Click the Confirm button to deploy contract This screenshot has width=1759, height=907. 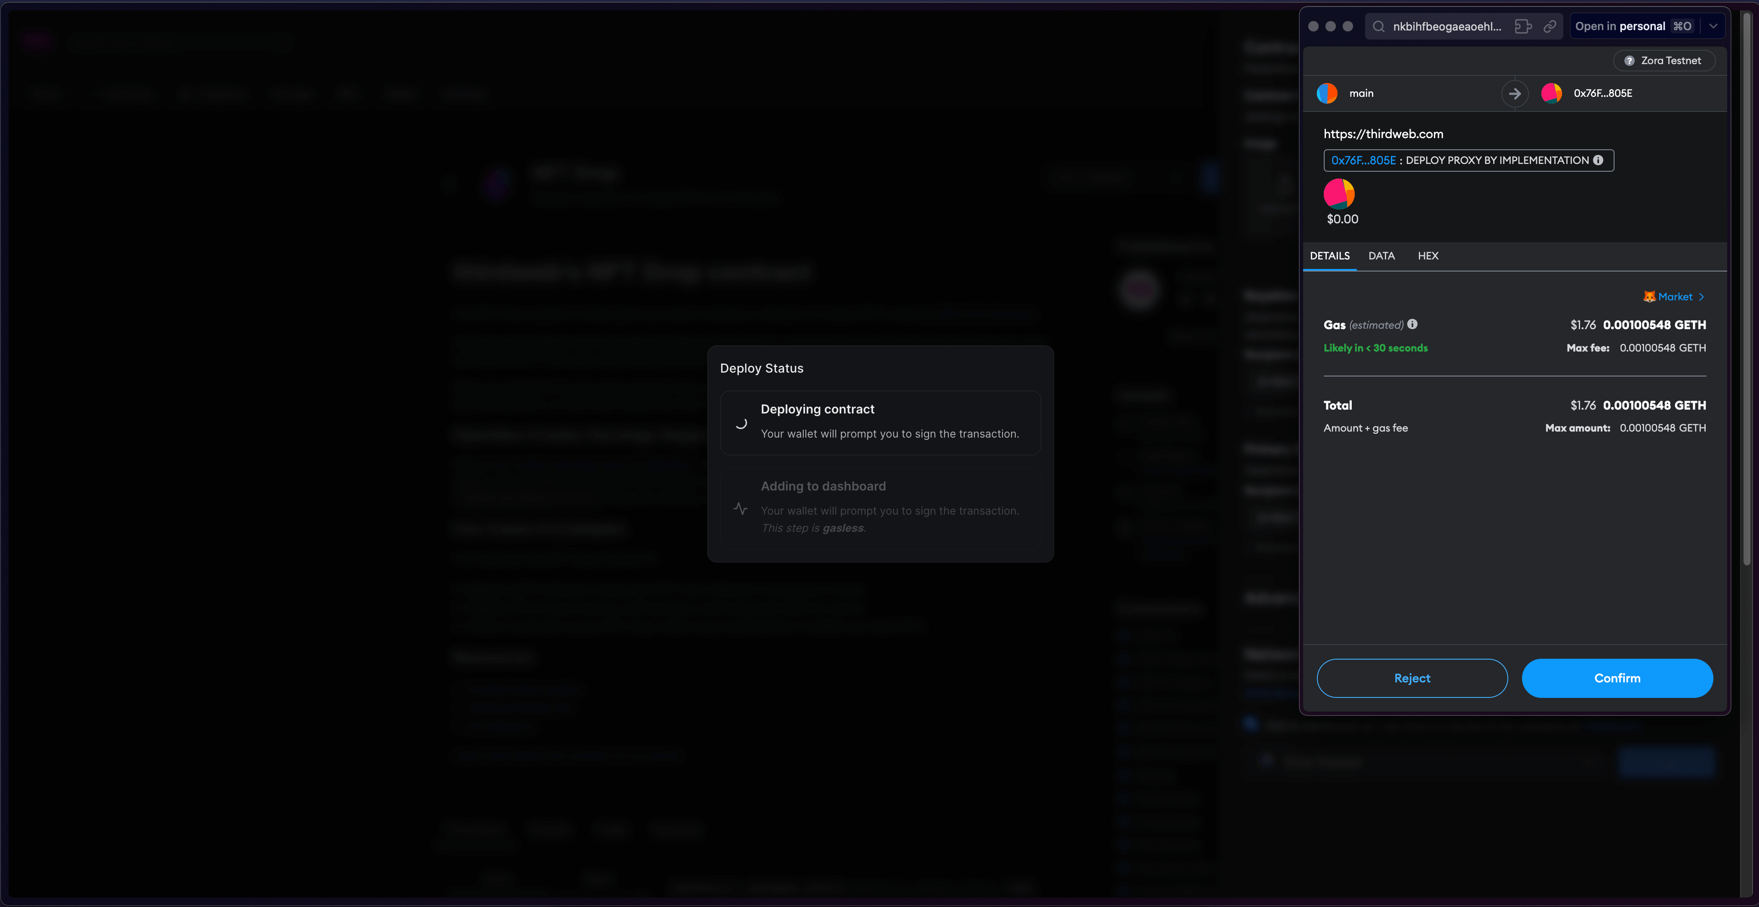1616,678
